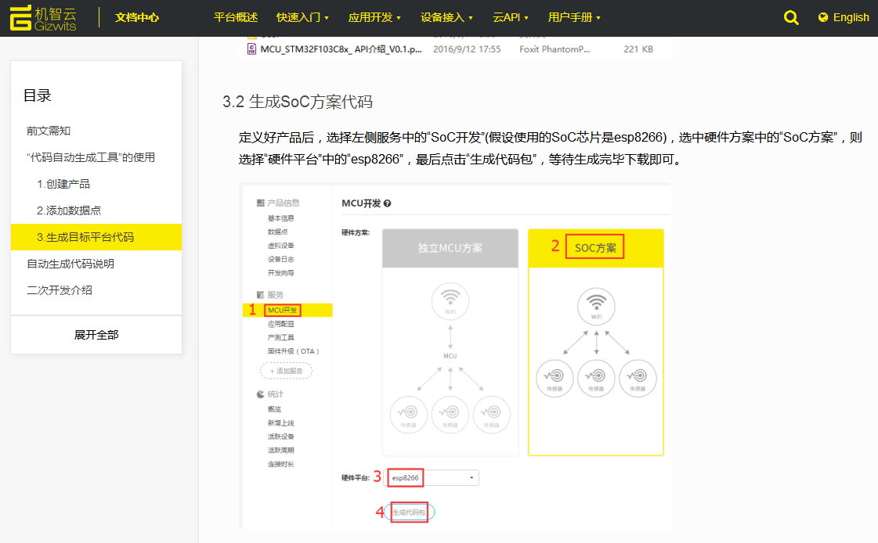Open the 设备接入 dropdown menu
Viewport: 878px width, 543px height.
point(446,17)
